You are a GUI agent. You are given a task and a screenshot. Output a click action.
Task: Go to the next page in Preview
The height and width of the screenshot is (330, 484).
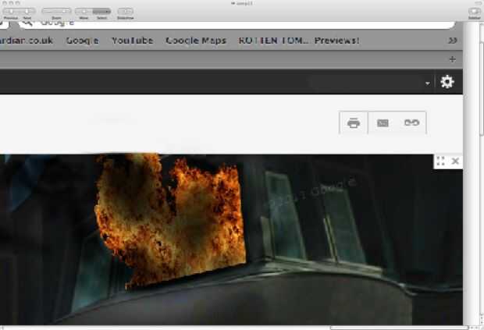pyautogui.click(x=27, y=12)
